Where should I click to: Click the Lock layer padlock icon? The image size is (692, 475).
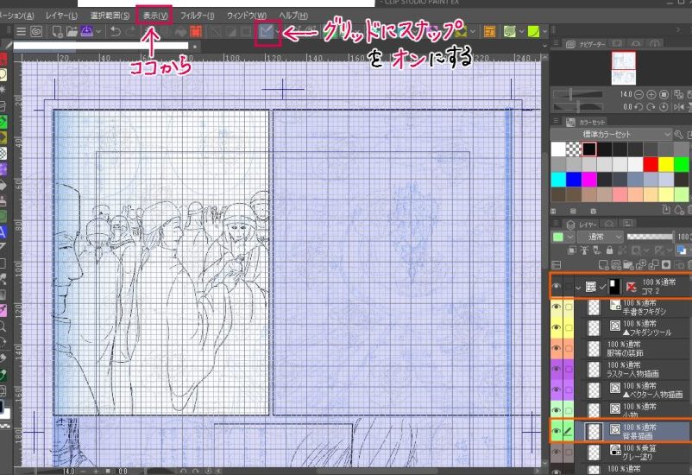point(609,250)
